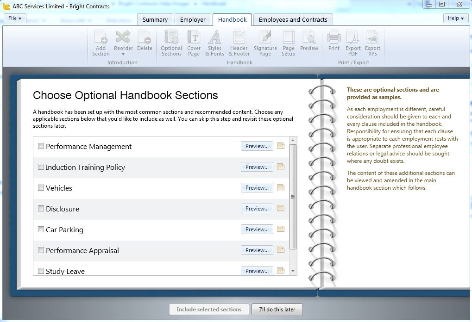
Task: Preview the Performance Appraisal section
Action: pos(257,250)
